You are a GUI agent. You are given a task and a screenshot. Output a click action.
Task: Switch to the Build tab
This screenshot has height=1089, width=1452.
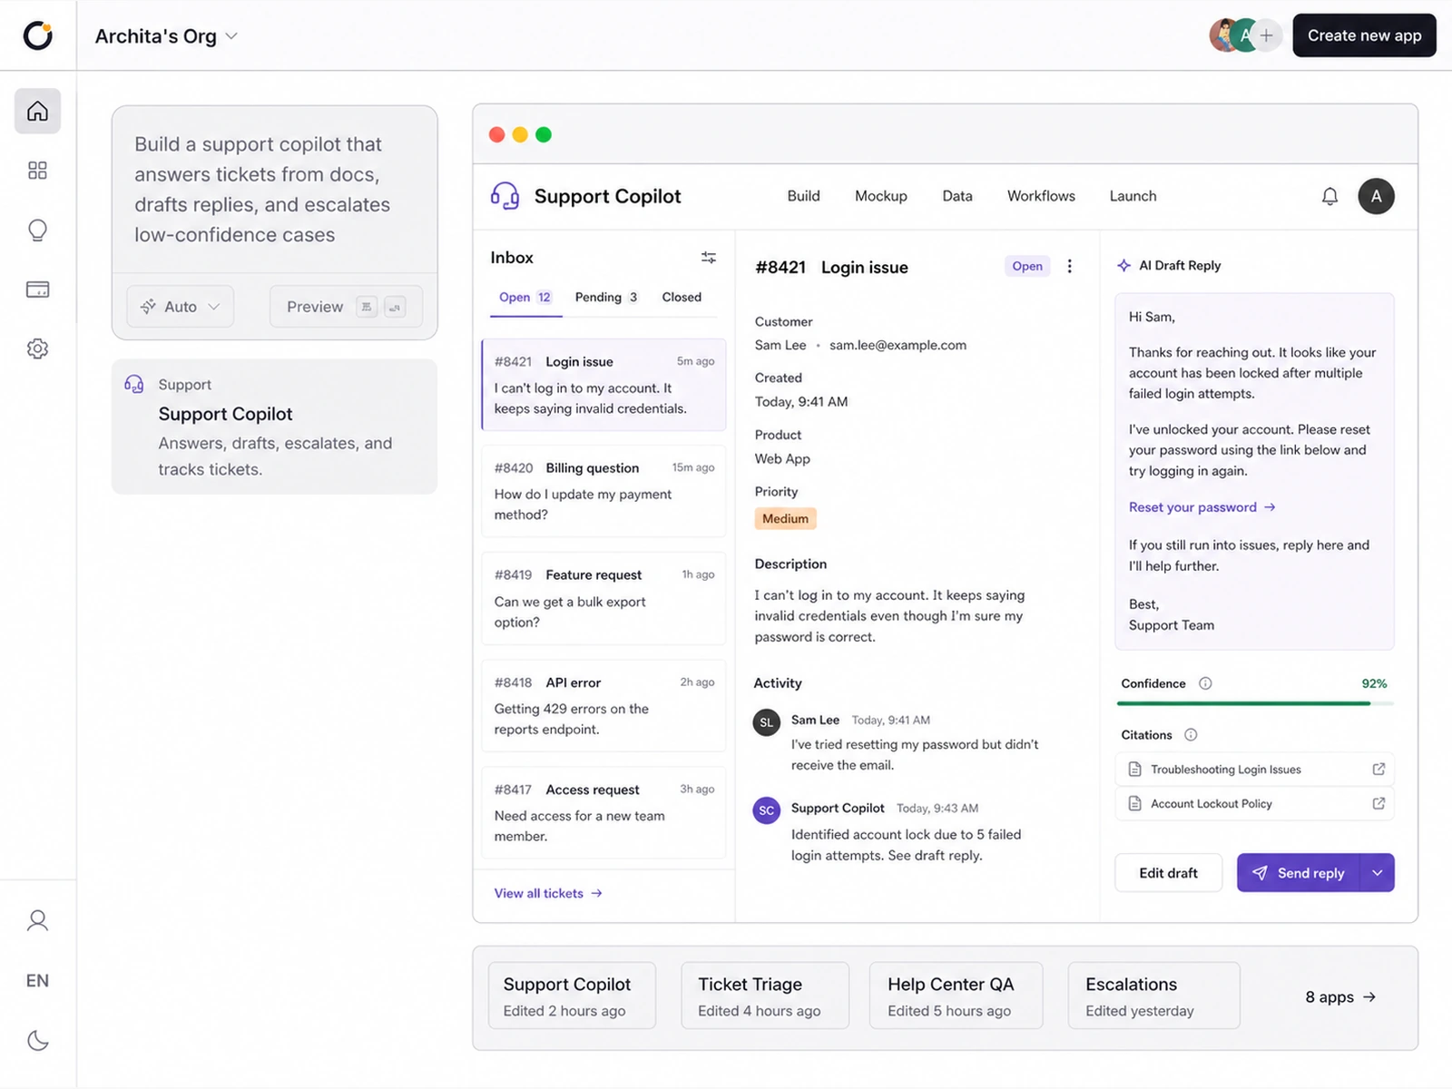[803, 196]
